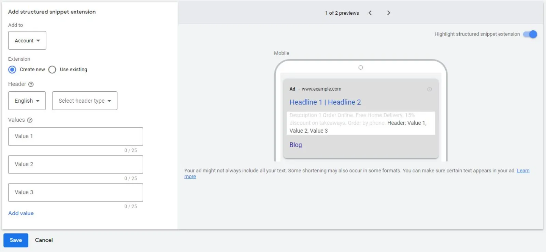The height and width of the screenshot is (252, 546).
Task: Go to the next ad preview
Action: click(388, 13)
